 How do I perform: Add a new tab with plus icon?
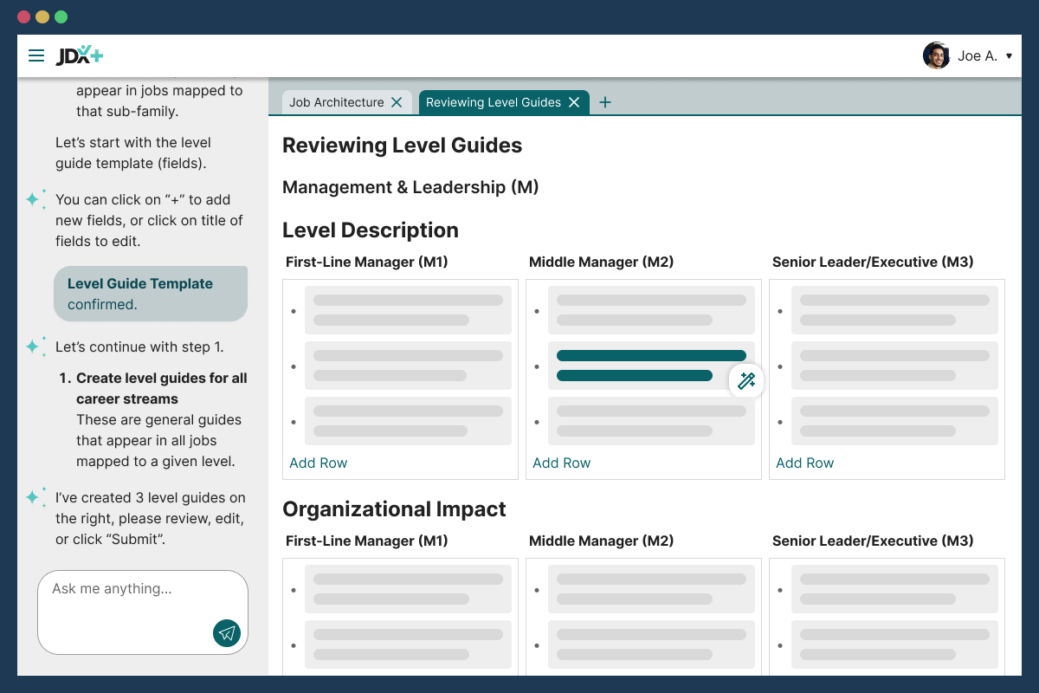point(605,102)
